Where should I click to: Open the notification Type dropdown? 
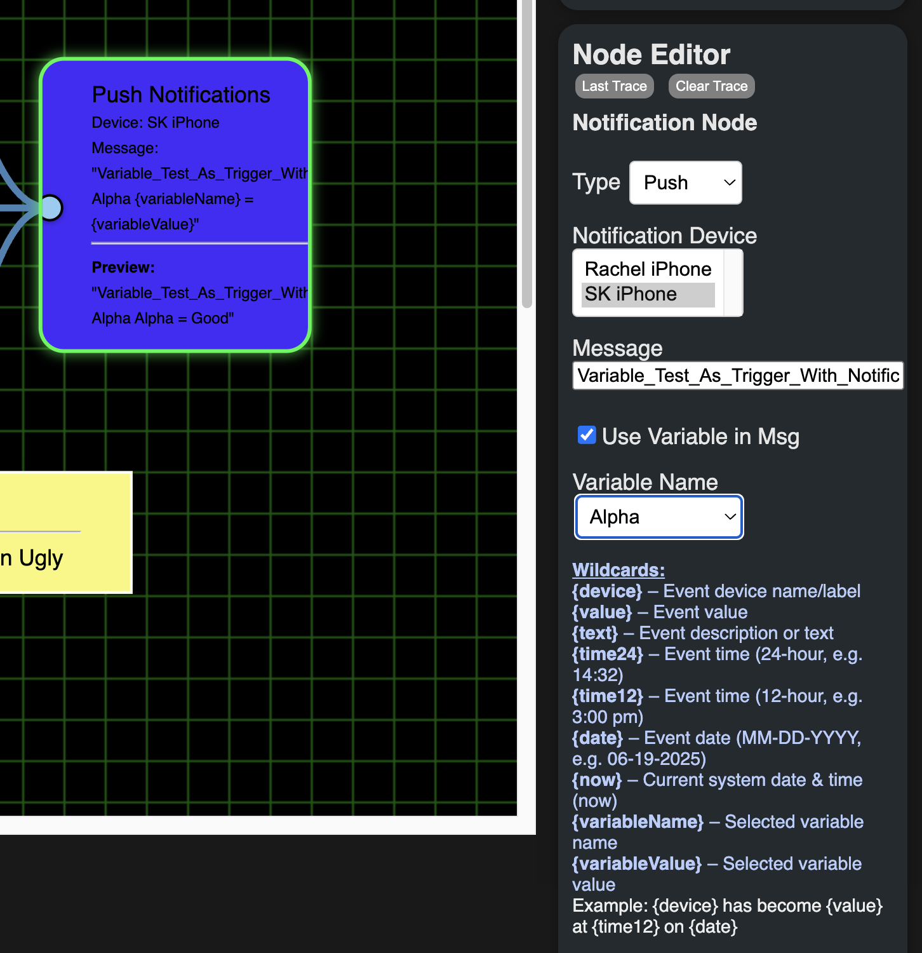coord(685,183)
